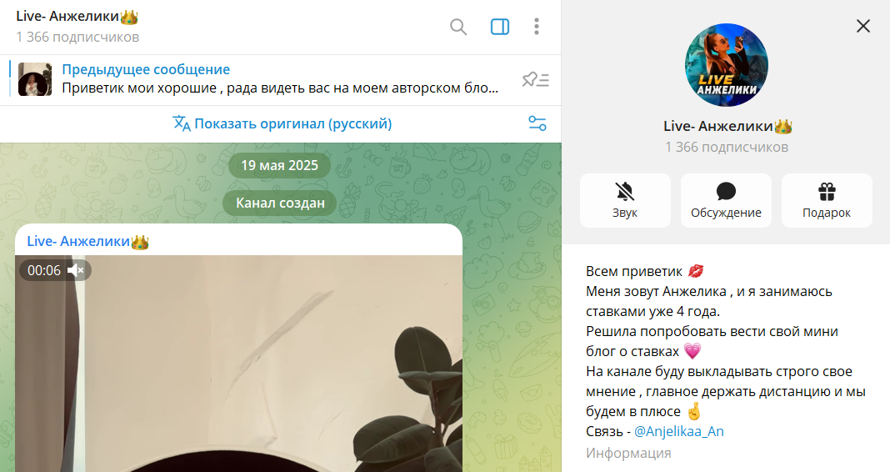The width and height of the screenshot is (890, 472).
Task: Open the Live- Анжелики channel avatar
Action: point(726,65)
